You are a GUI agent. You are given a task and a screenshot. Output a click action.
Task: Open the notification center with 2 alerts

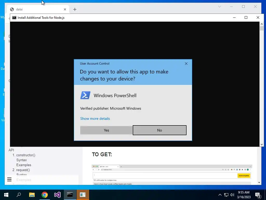point(258,195)
